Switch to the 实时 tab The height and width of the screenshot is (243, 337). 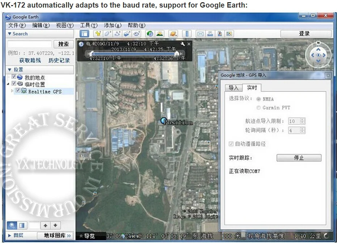tap(252, 87)
